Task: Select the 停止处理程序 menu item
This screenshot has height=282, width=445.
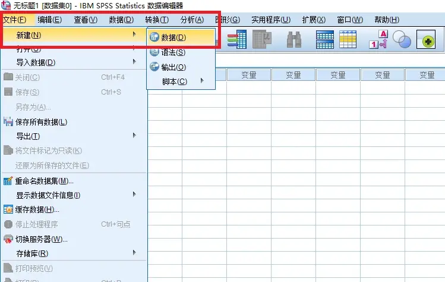Action: pos(74,224)
